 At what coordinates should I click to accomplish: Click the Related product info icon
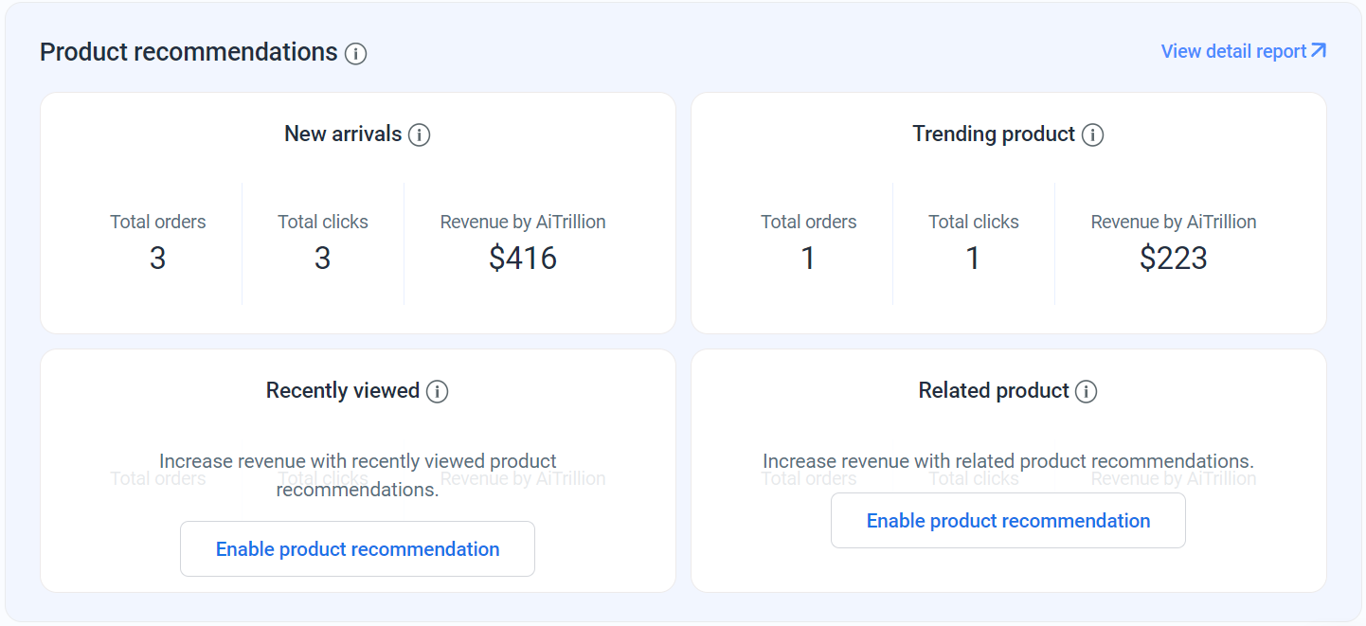[1087, 391]
